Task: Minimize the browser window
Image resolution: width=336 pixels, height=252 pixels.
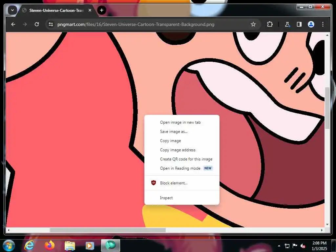Action: (x=302, y=7)
